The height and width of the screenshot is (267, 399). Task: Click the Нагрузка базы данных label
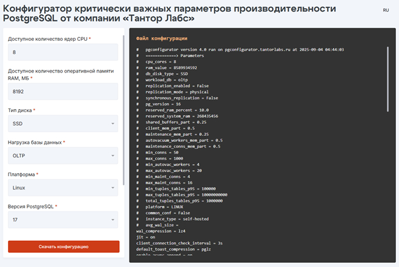[x=35, y=142]
